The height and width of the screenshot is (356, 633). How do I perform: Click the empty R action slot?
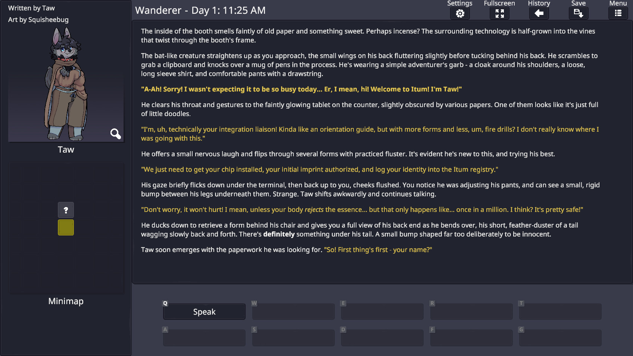pos(471,312)
